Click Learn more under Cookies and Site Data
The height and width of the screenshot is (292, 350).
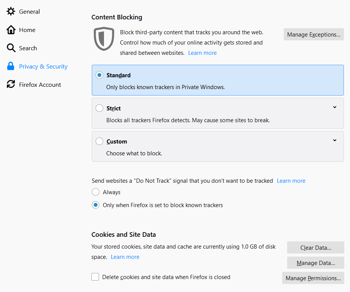125,257
